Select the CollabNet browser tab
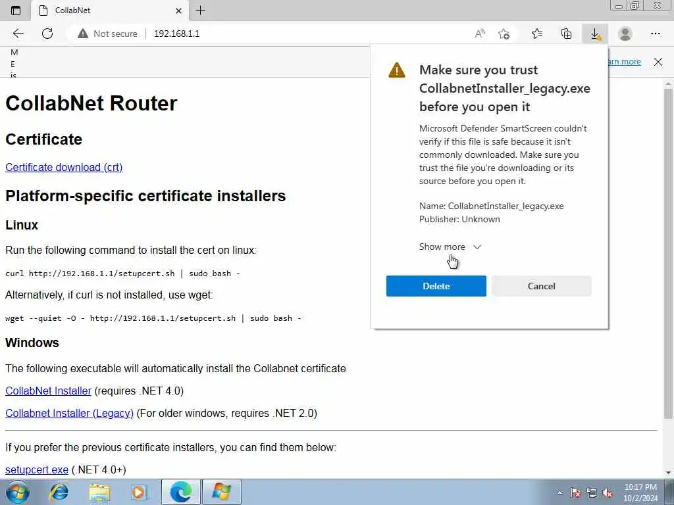Image resolution: width=674 pixels, height=505 pixels. (110, 11)
